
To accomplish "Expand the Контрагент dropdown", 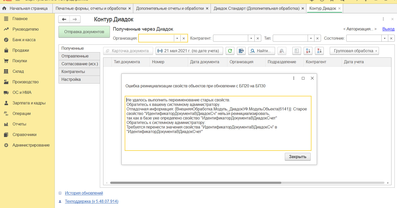I will click(x=251, y=38).
